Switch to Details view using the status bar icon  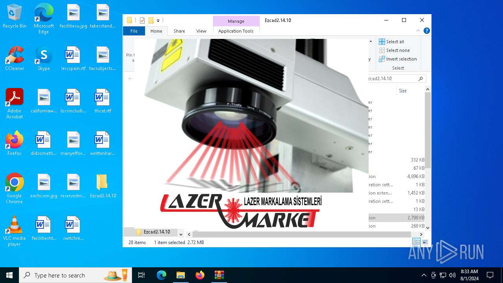[417, 243]
